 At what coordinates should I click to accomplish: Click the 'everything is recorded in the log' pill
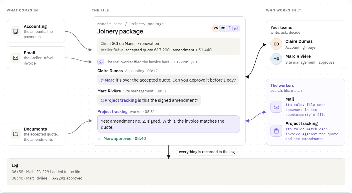point(207,152)
